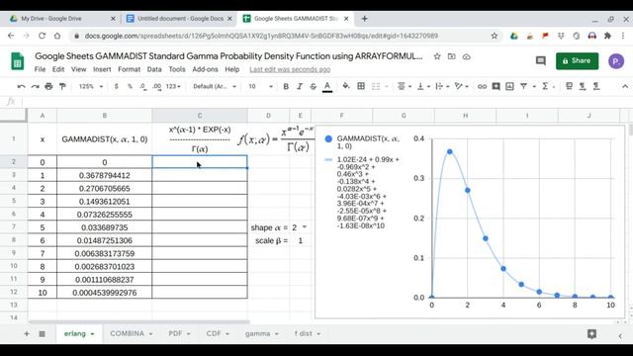Open the Default font dropdown
Image resolution: width=633 pixels, height=356 pixels.
point(215,86)
